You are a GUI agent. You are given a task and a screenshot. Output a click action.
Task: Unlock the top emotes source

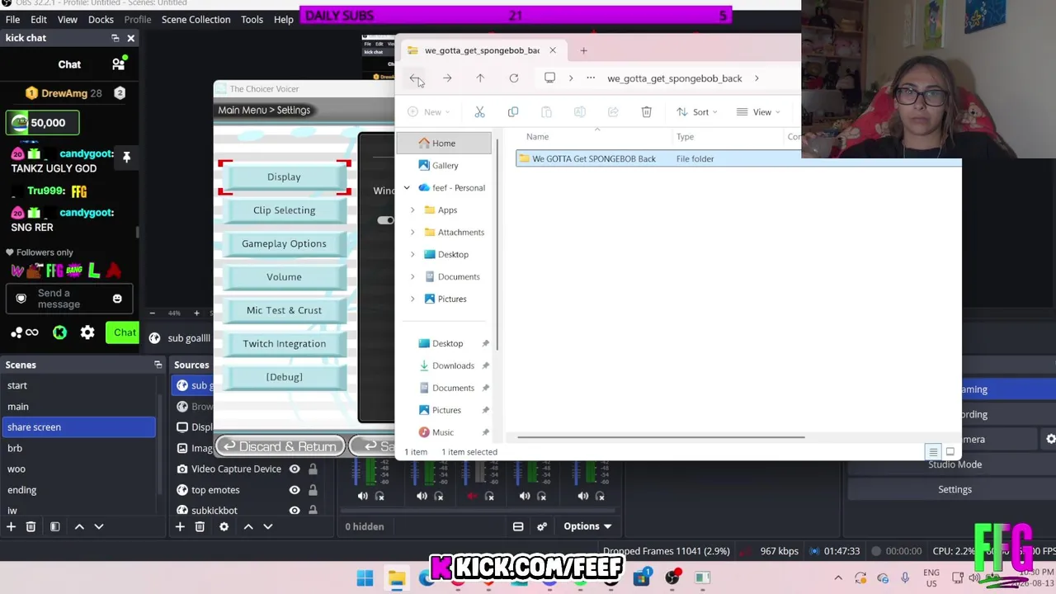pos(313,490)
